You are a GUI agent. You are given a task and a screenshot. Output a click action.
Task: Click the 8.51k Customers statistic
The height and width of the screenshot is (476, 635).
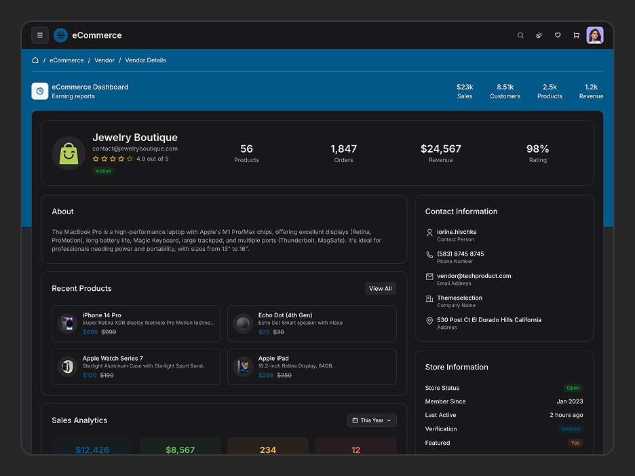505,91
